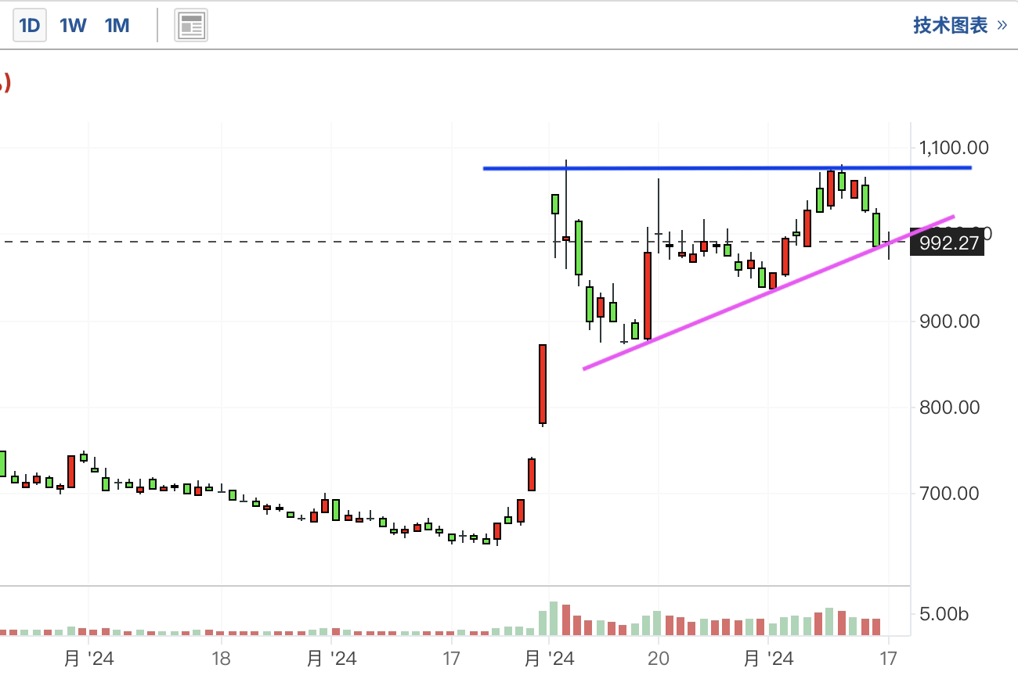This screenshot has width=1018, height=679.
Task: Click the blue horizontal resistance line
Action: (x=727, y=168)
